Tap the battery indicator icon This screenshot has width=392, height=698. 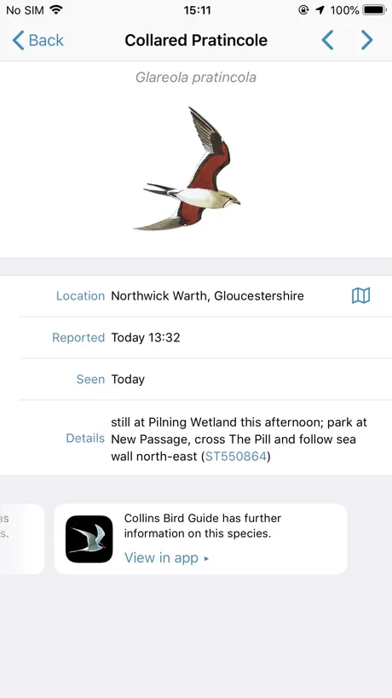click(x=375, y=9)
